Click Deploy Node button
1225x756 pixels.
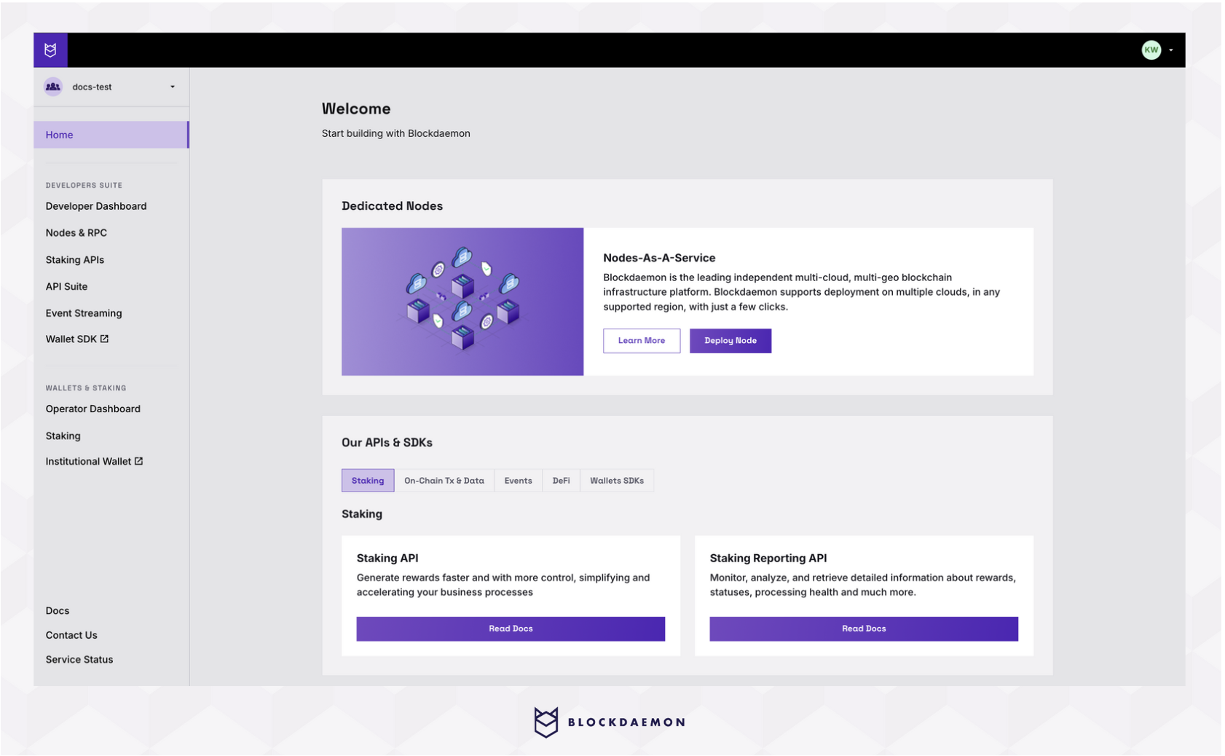point(730,341)
